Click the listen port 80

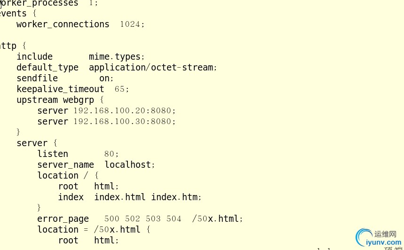pyautogui.click(x=109, y=154)
